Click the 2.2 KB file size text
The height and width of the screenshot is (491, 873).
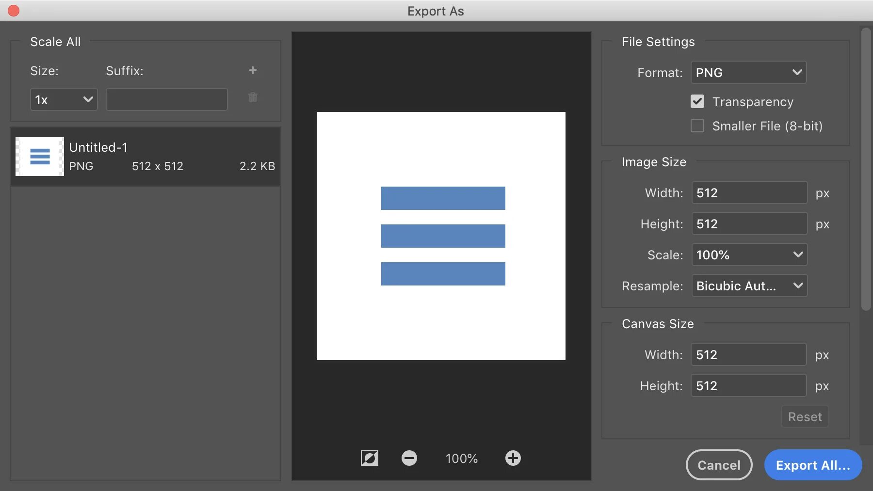point(257,166)
